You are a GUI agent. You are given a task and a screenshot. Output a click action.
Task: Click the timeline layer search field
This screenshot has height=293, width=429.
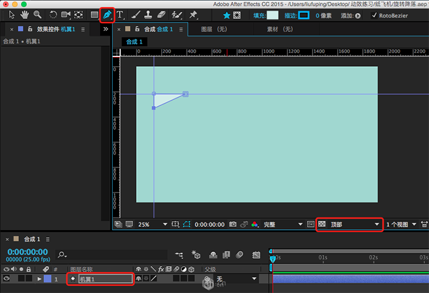[x=112, y=255]
